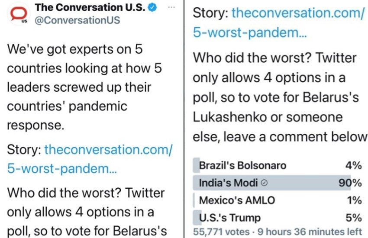
Task: Select the U.S.'s Trump poll option
Action: tap(229, 218)
